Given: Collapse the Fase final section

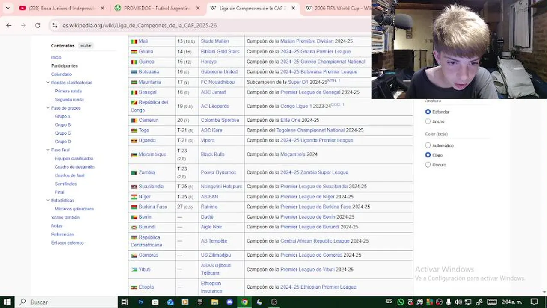Looking at the screenshot, I should point(48,150).
